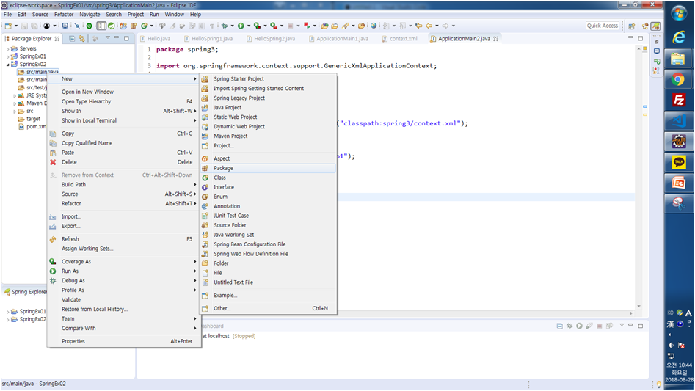Open Internet Explorer from taskbar
The image size is (695, 391).
point(677,37)
